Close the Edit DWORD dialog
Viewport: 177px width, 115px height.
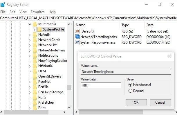(169, 56)
